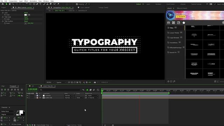Select the Rectangle shape tool
224x126 pixels.
click(34, 4)
